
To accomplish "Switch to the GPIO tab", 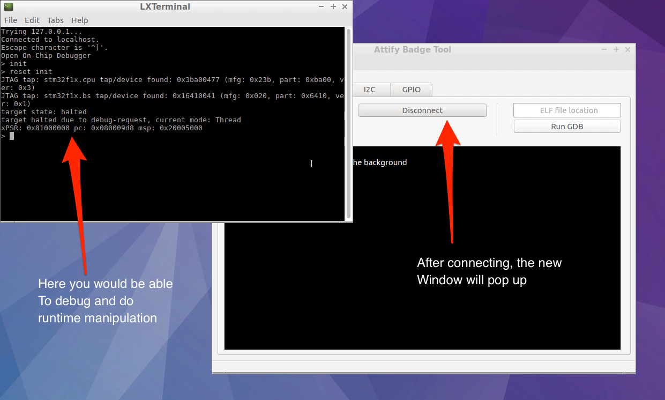I will pos(411,90).
